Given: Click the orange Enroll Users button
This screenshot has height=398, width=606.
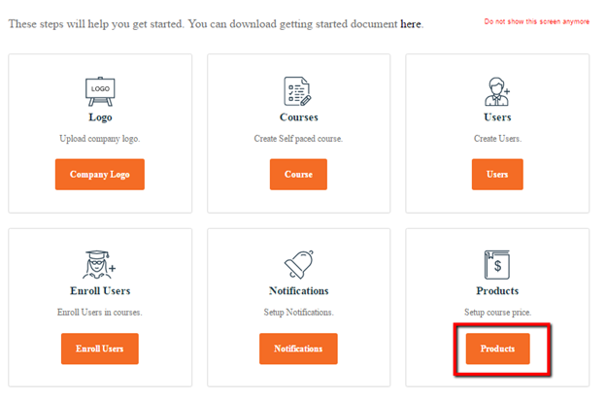Looking at the screenshot, I should (100, 348).
